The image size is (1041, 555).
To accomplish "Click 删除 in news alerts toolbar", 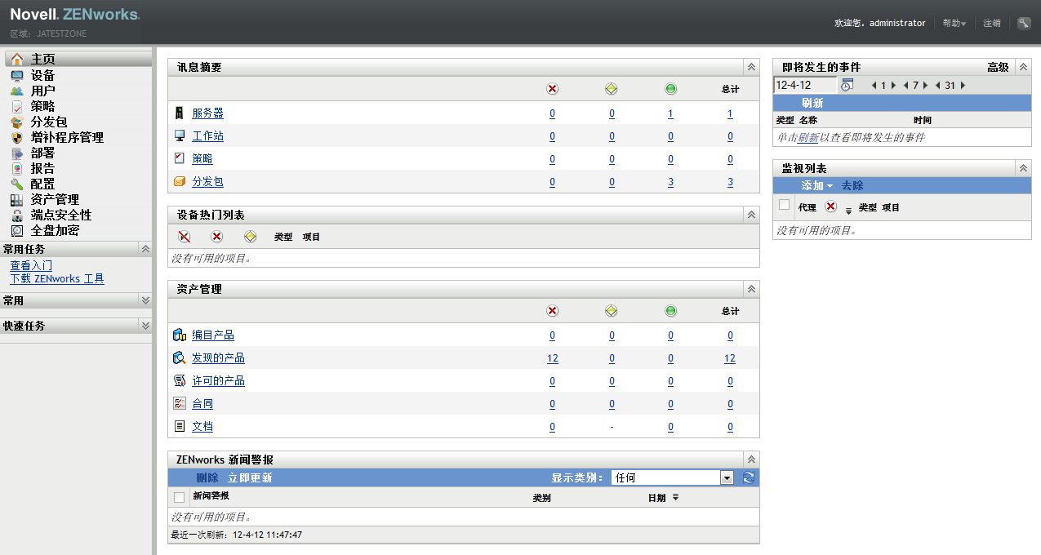I will coord(207,478).
